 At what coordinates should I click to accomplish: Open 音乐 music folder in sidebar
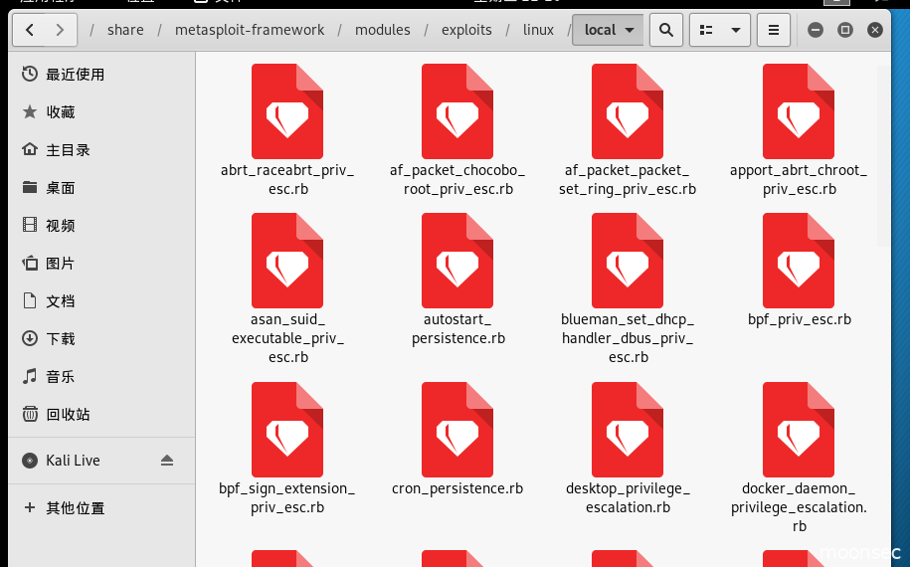(101, 376)
